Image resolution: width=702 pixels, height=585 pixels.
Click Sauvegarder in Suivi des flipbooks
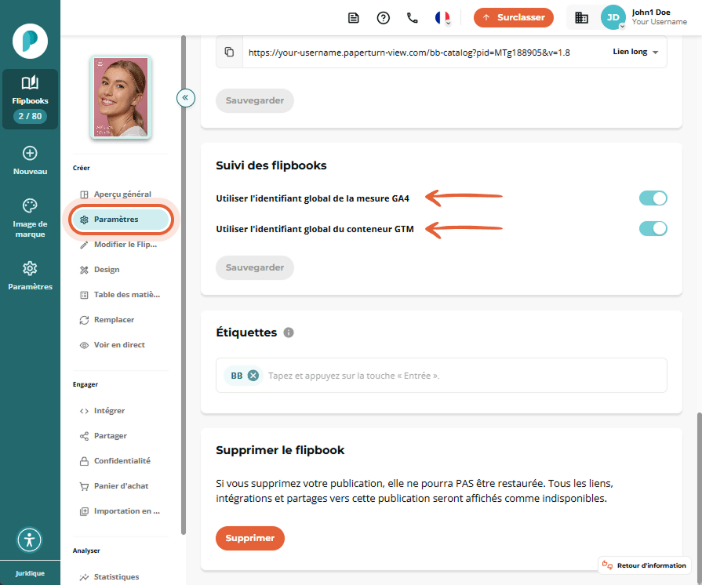point(255,267)
